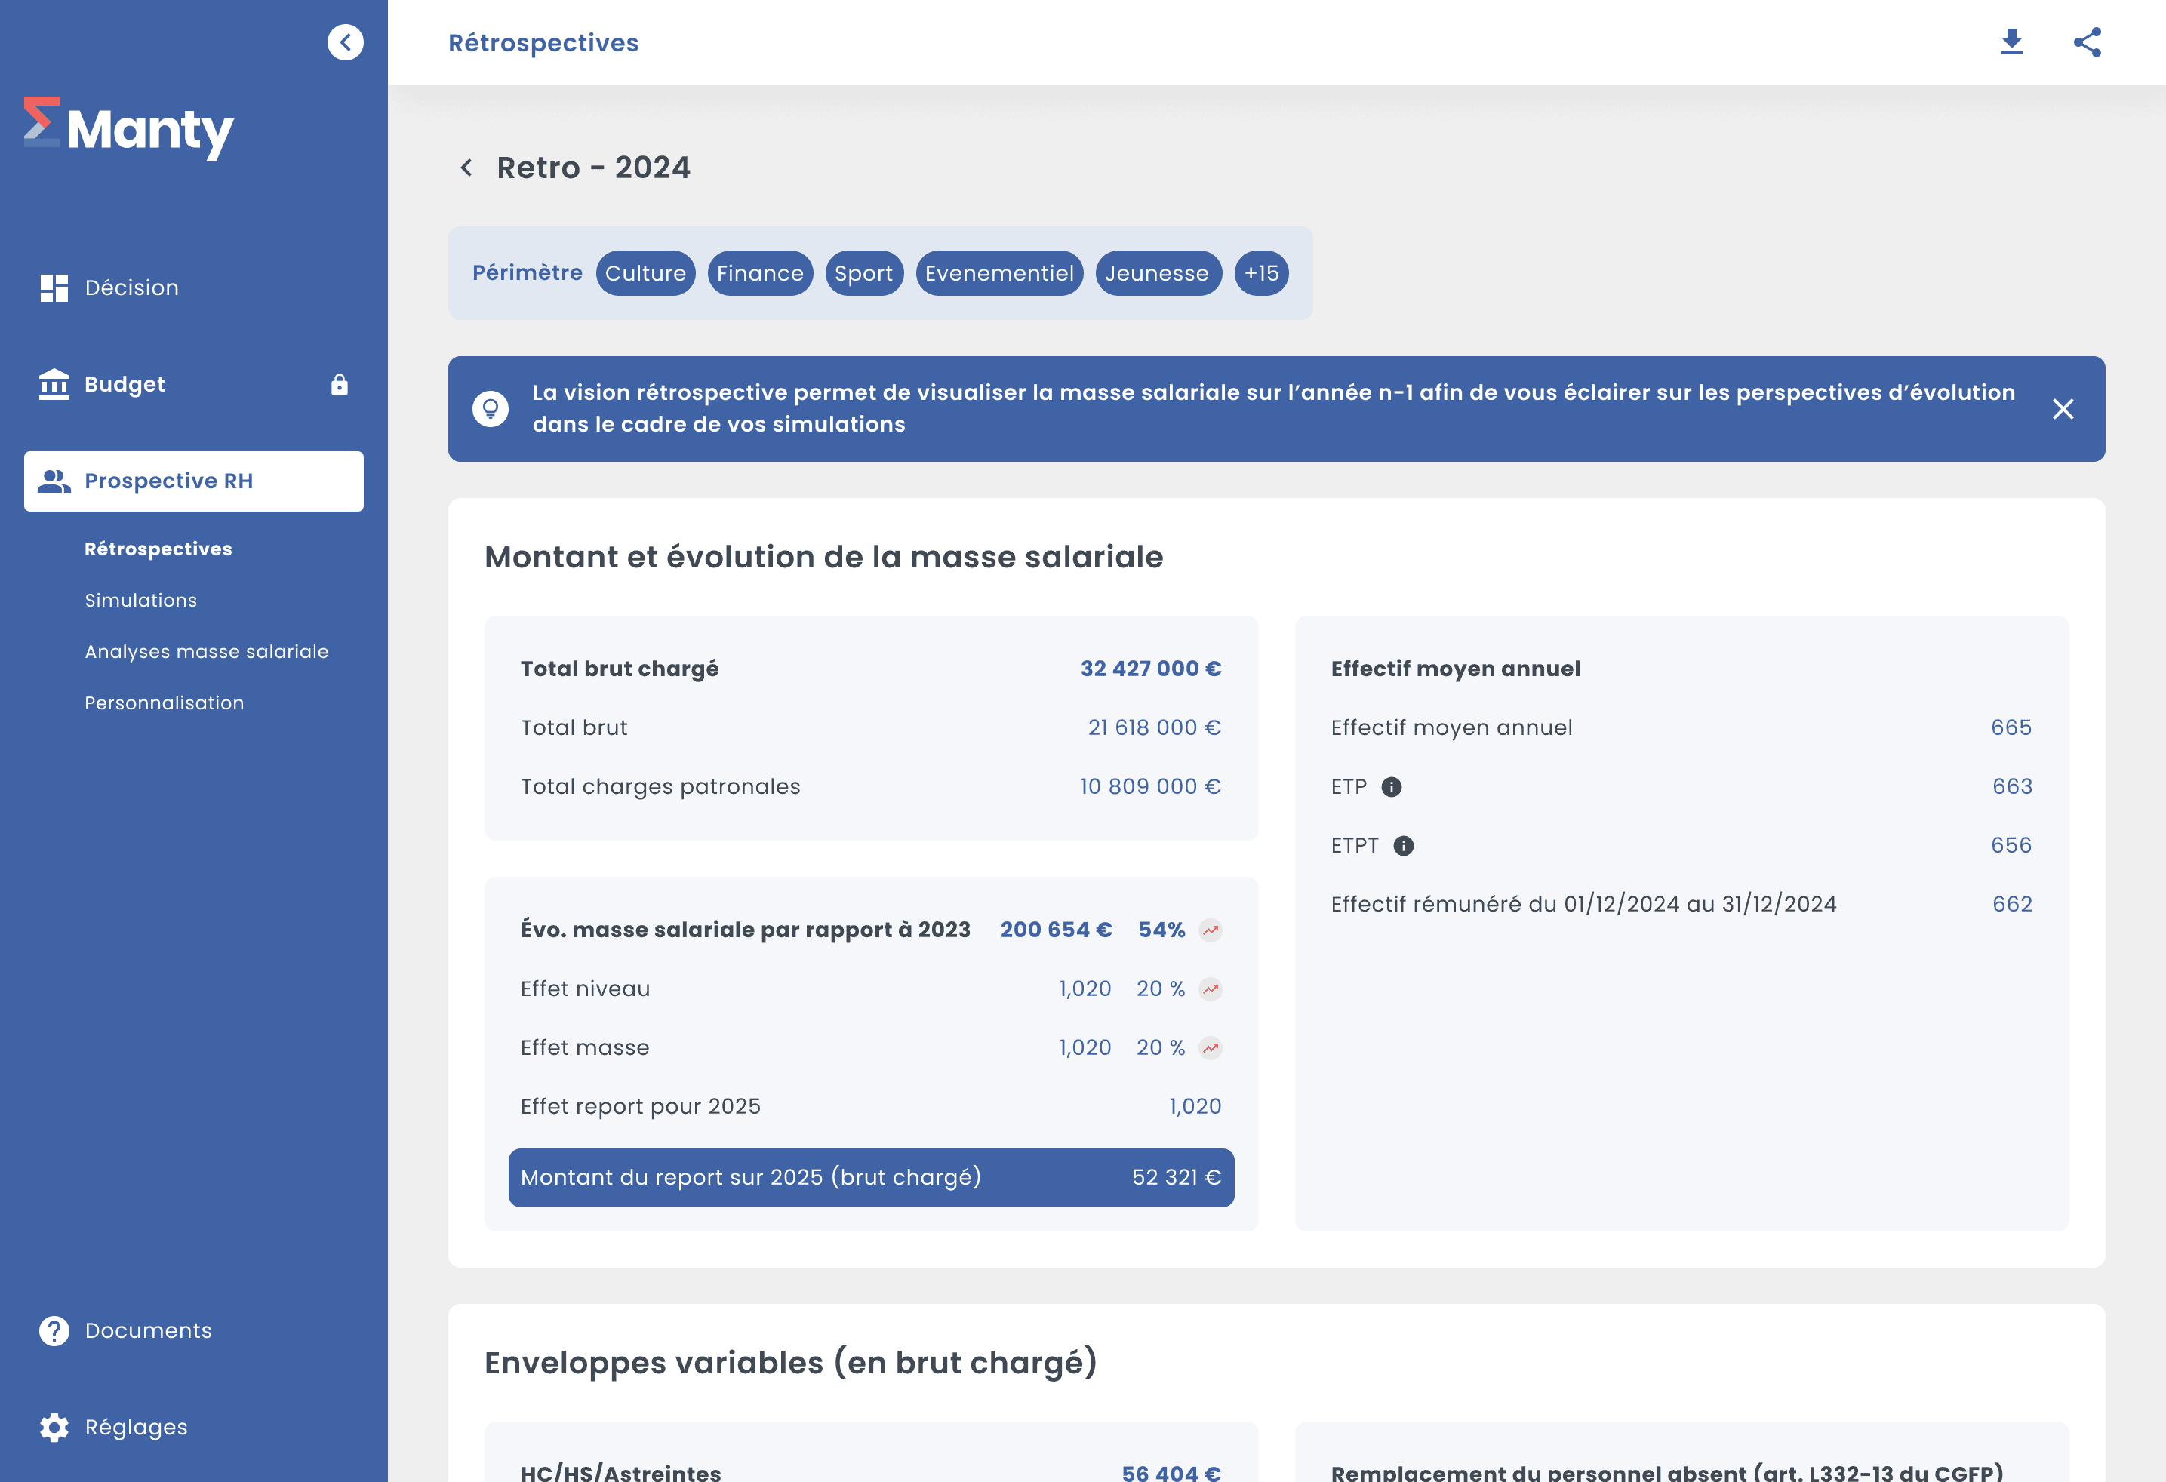Image resolution: width=2166 pixels, height=1482 pixels.
Task: Click Effet masse 20 % value
Action: point(1161,1047)
